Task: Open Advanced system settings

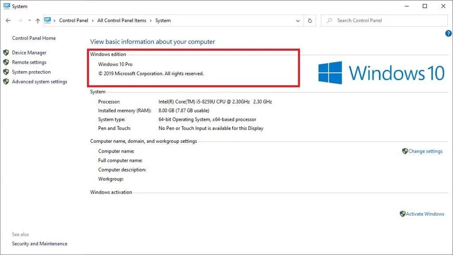Action: click(39, 82)
